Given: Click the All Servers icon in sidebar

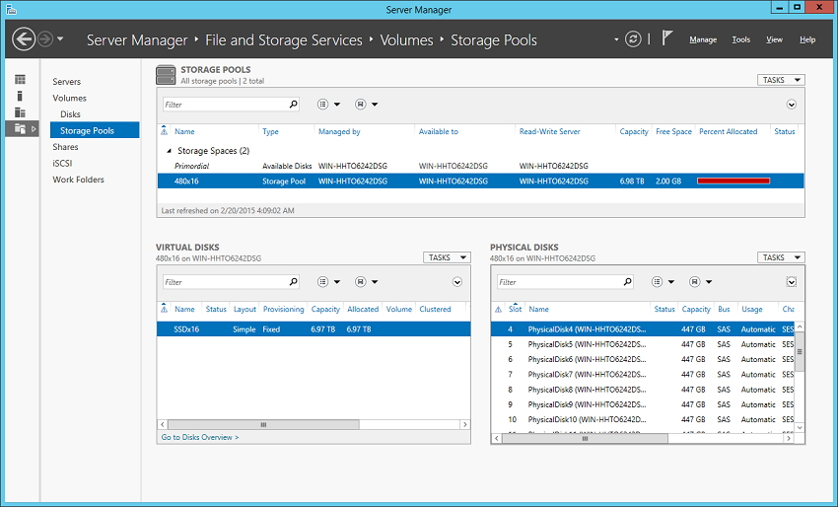Looking at the screenshot, I should pos(20,112).
